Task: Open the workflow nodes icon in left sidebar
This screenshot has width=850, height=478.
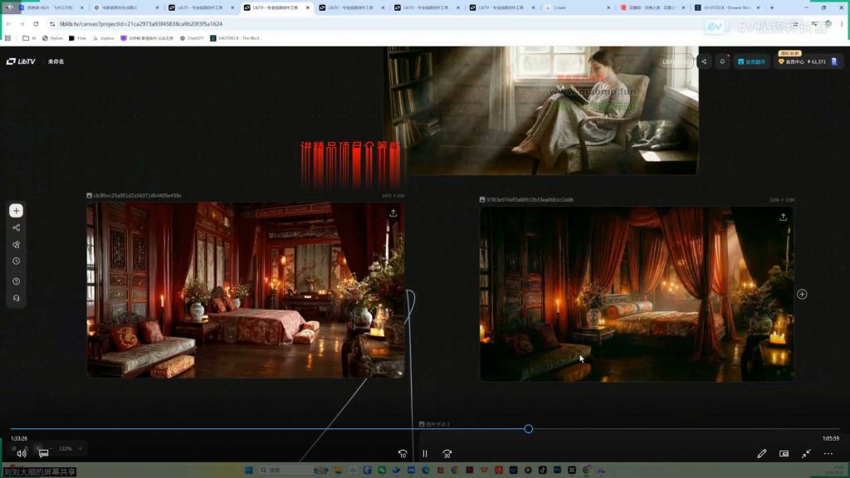Action: point(16,227)
